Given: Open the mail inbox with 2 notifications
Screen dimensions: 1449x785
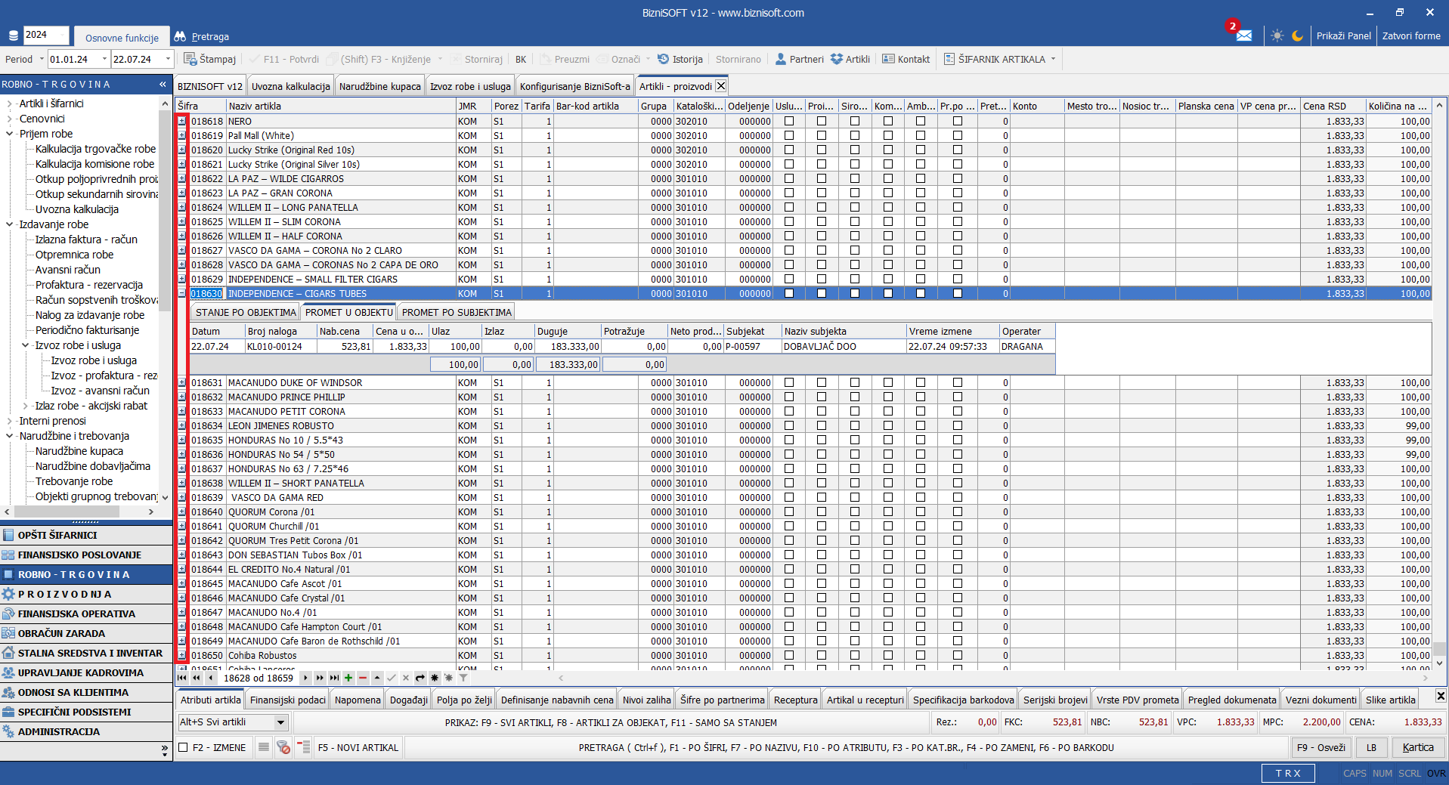Looking at the screenshot, I should [1243, 36].
